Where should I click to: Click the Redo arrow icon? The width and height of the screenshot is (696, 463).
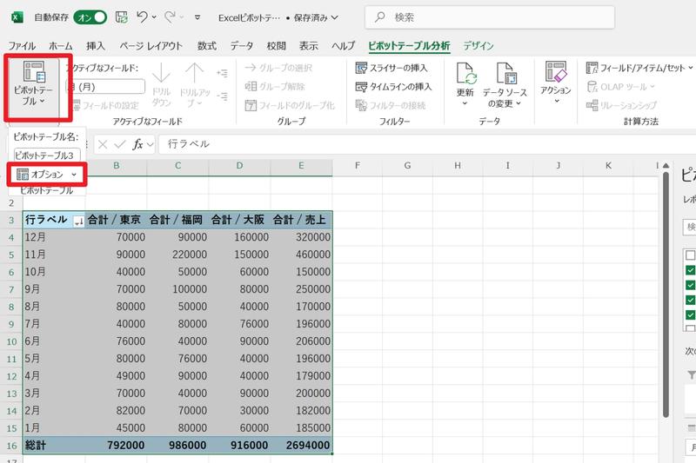170,17
